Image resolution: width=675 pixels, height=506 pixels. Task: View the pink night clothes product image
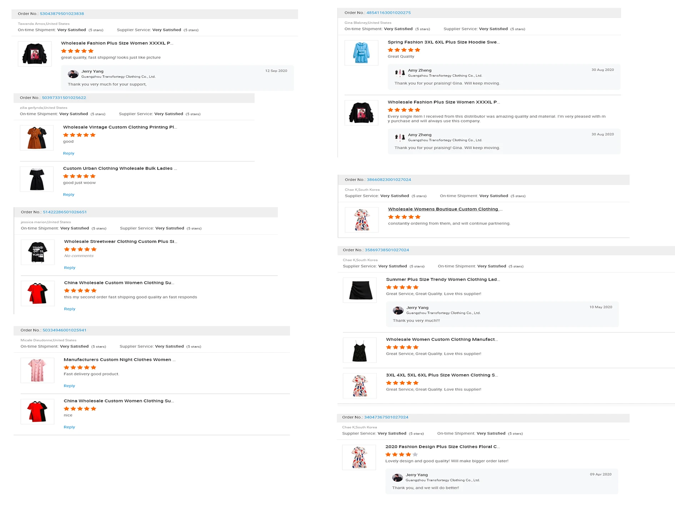coord(37,370)
